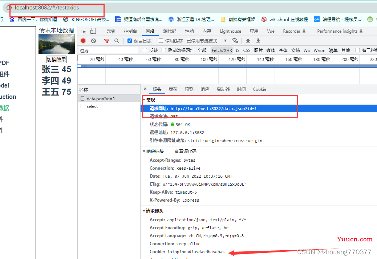Filter requests by CSS type
Viewport: 377px width, 259px height.
tap(247, 50)
